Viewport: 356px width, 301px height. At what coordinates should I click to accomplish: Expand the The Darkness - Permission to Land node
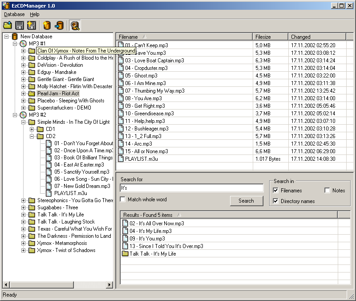(x=24, y=236)
